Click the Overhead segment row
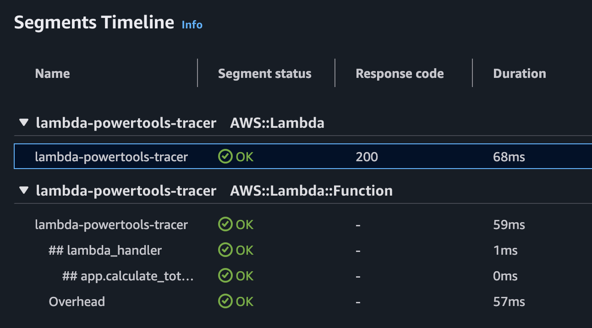This screenshot has height=328, width=592. click(77, 301)
